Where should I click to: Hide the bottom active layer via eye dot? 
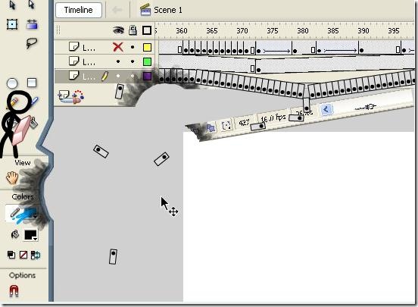coord(118,76)
